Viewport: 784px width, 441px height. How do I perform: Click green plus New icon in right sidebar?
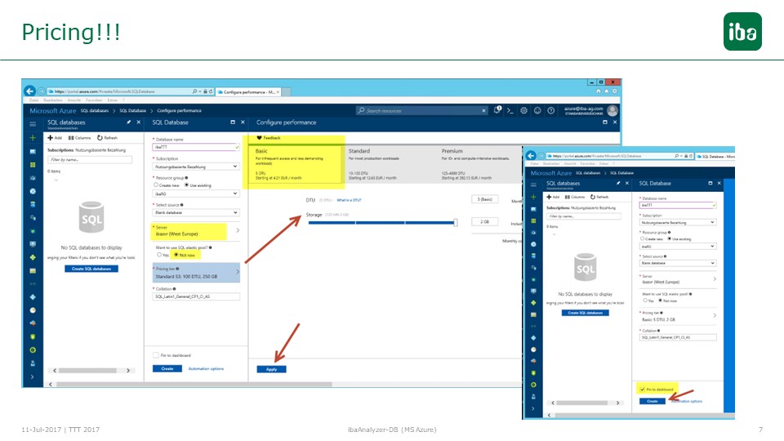click(533, 197)
